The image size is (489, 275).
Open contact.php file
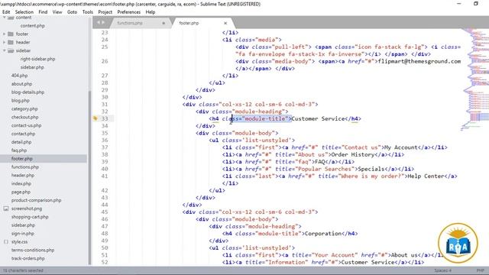pos(23,134)
